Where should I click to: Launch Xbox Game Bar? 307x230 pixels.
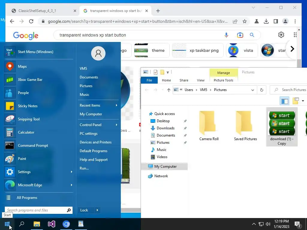coord(39,80)
